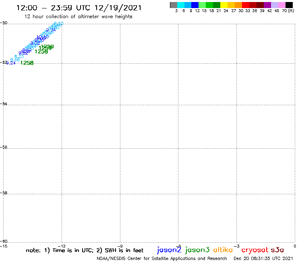Click the timestamp "Dec 20 08:31:35 UTC 2021"
Screen dimensions: 298x262
(263, 259)
